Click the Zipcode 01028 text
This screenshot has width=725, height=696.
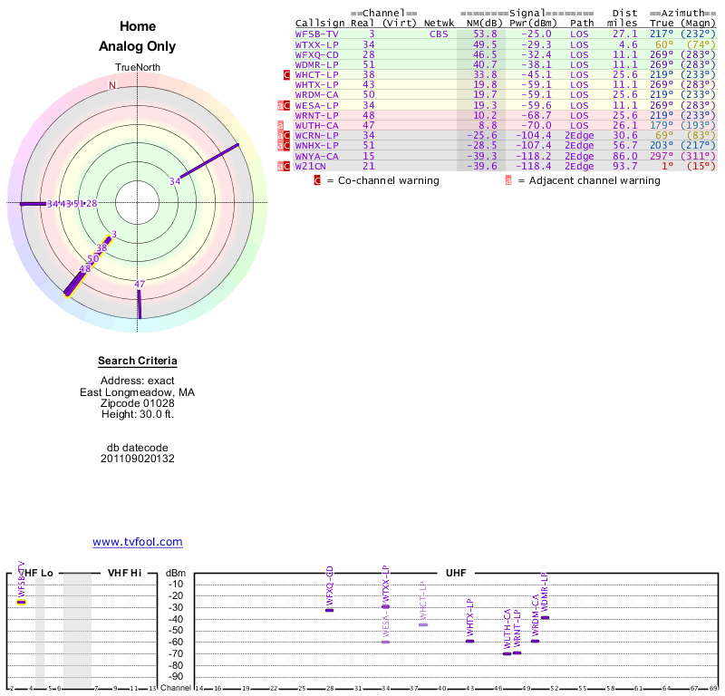tap(138, 403)
